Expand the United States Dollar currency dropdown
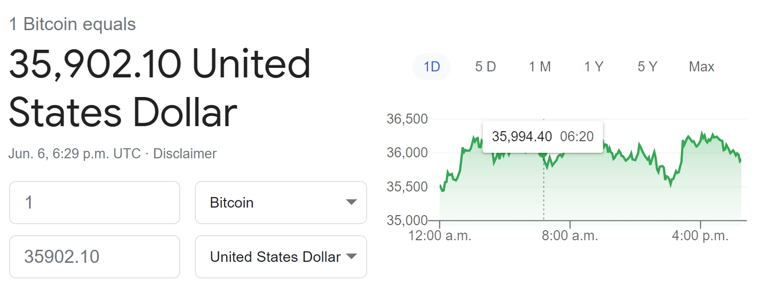Image resolution: width=774 pixels, height=293 pixels. [280, 257]
